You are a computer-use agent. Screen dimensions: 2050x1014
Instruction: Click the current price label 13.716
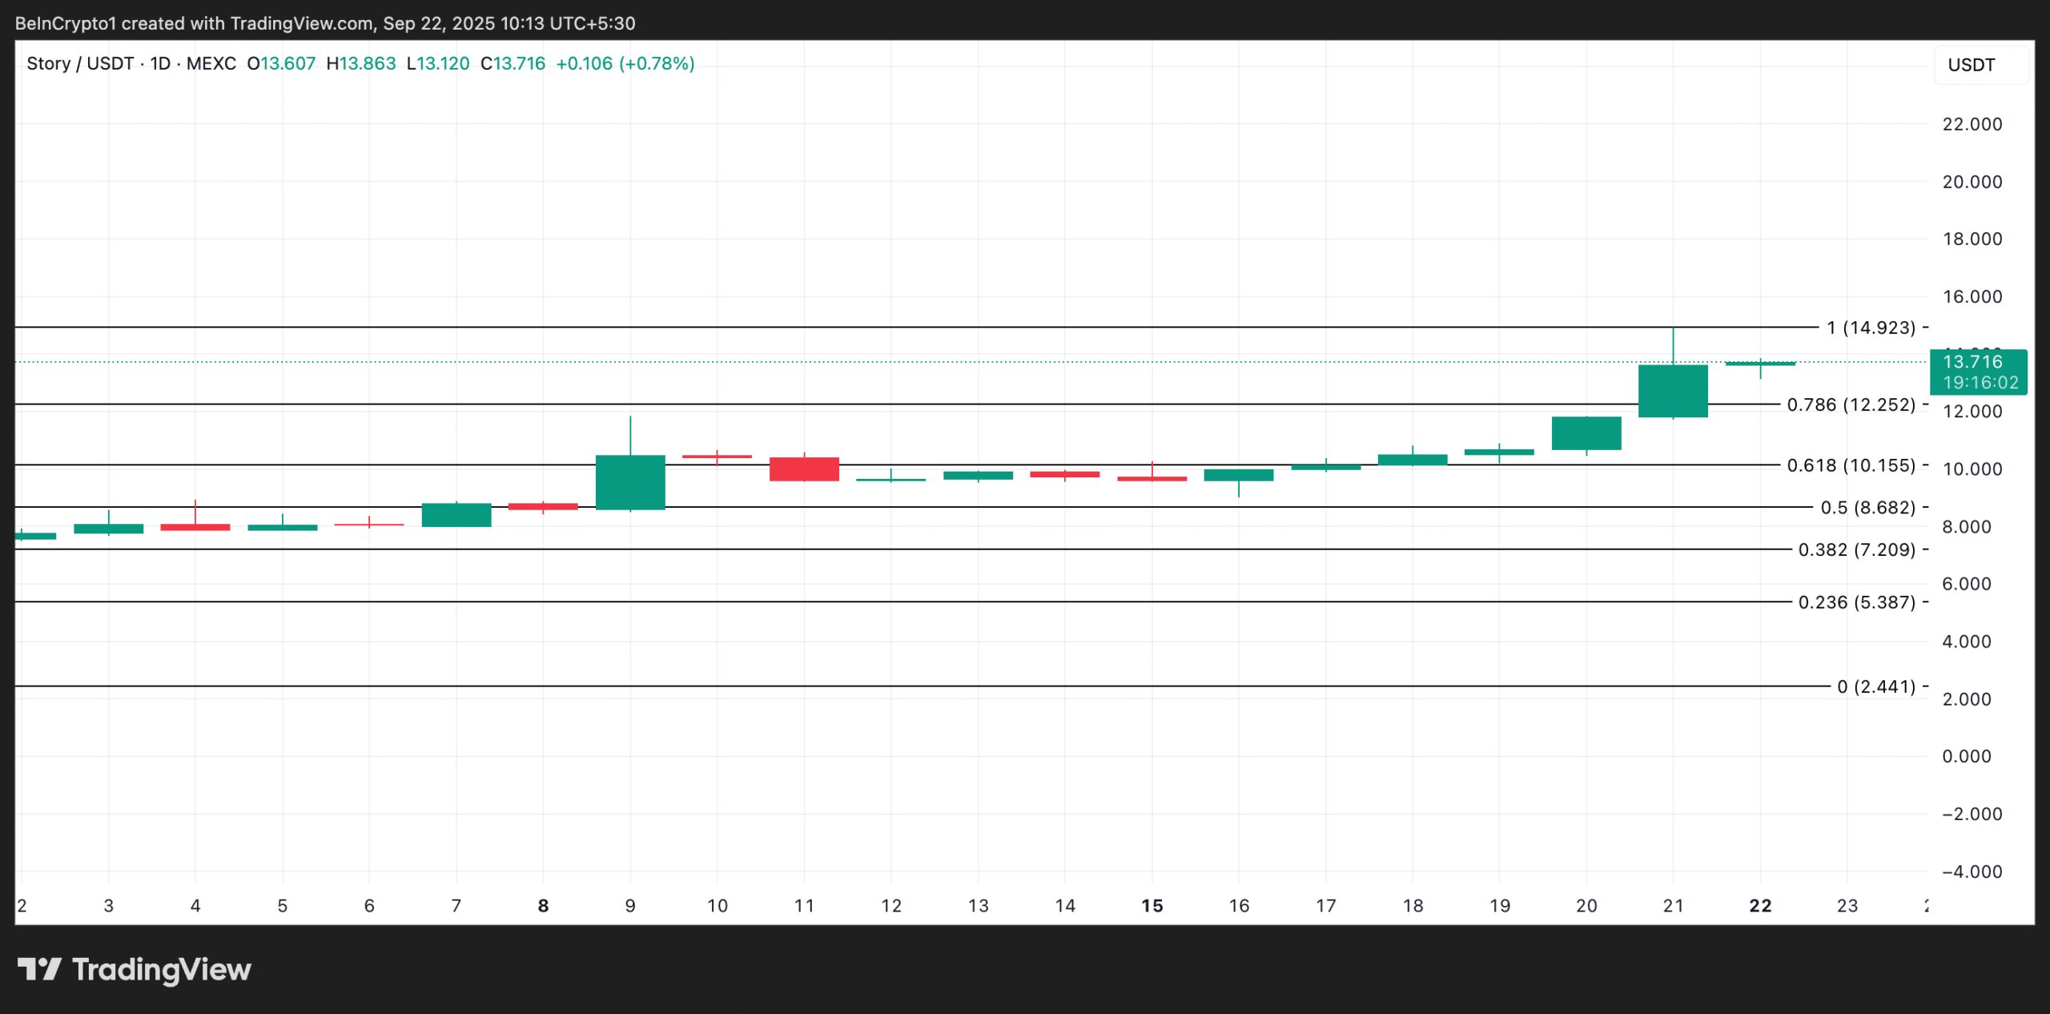[1972, 362]
